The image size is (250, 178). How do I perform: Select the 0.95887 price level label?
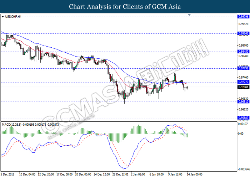(243, 118)
